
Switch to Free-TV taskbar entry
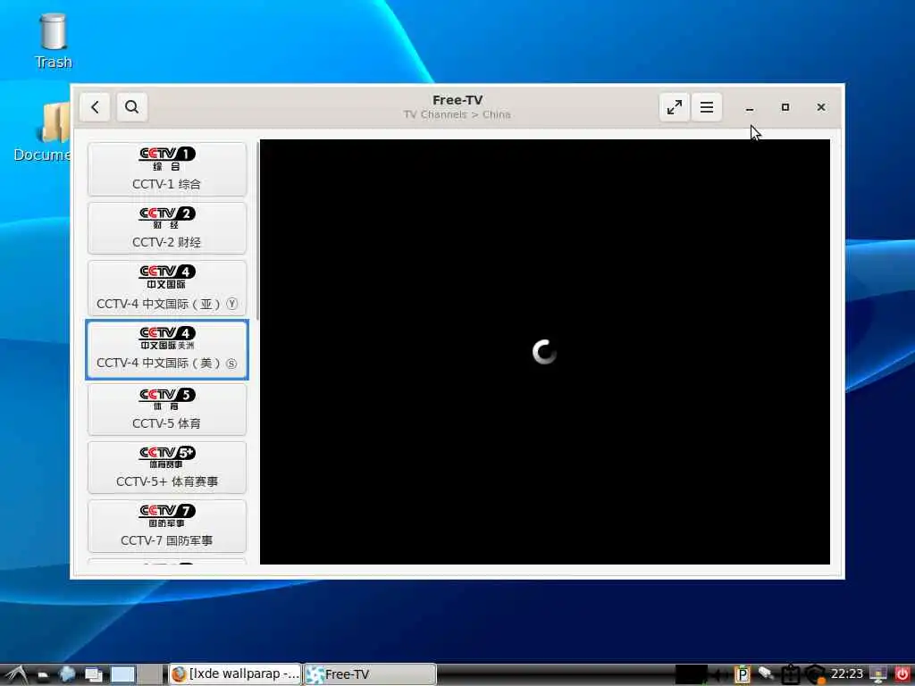pyautogui.click(x=370, y=674)
